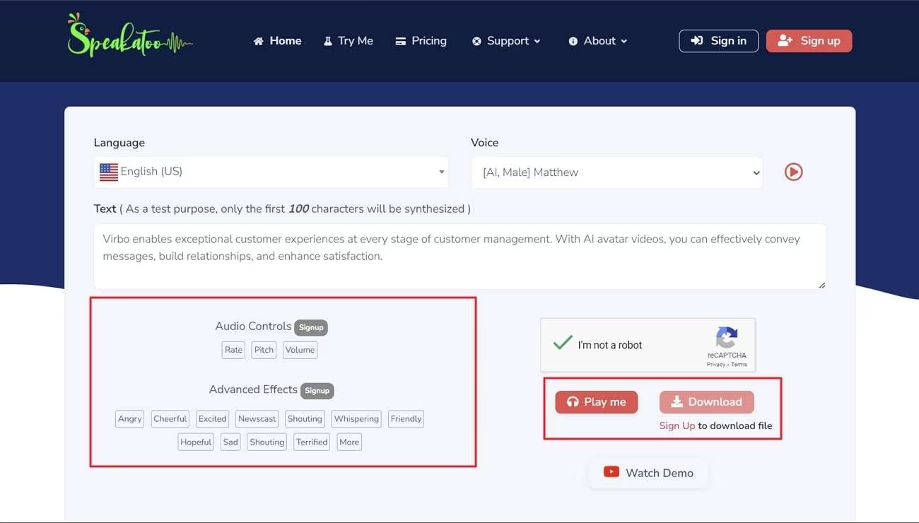Expand the Support menu
919x523 pixels.
(x=506, y=41)
